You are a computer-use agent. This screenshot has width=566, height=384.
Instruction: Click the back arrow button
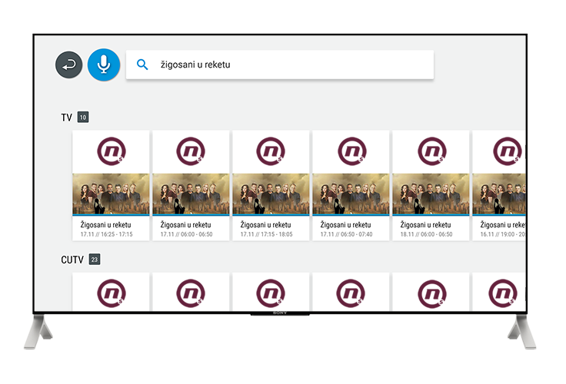pos(69,65)
